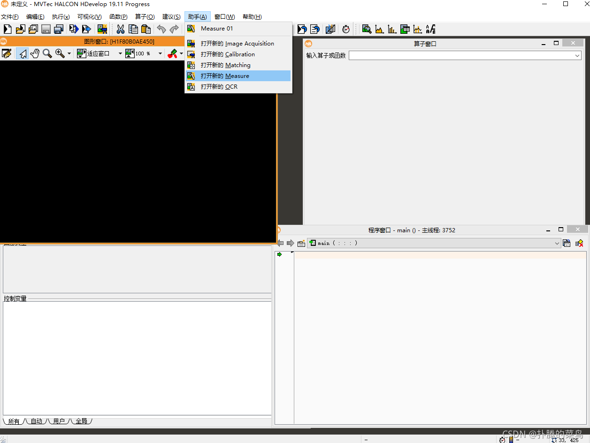Click the reset program execution icon
The image size is (590, 443).
pyautogui.click(x=302, y=29)
